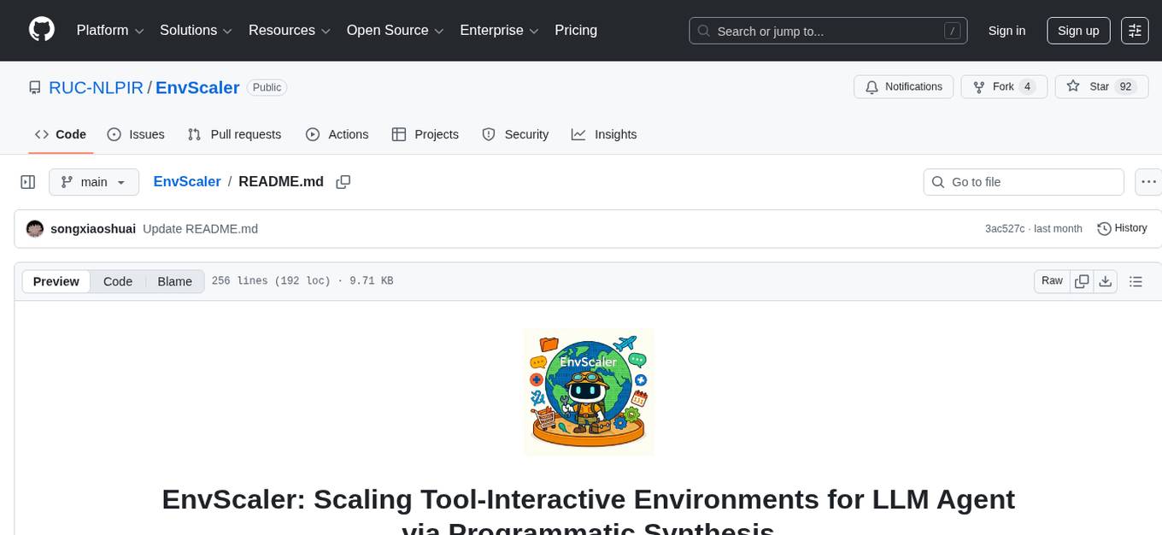Switch to the Blame tab
This screenshot has height=535, width=1162.
click(x=174, y=281)
